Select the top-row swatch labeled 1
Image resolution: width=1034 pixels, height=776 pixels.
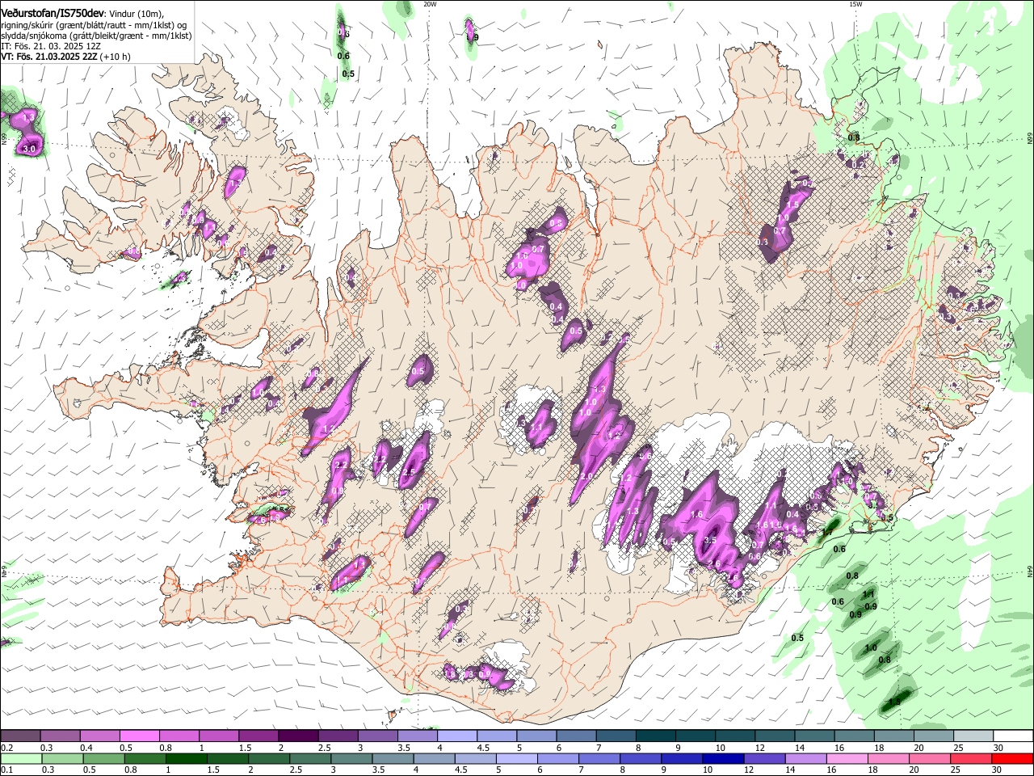[218, 736]
